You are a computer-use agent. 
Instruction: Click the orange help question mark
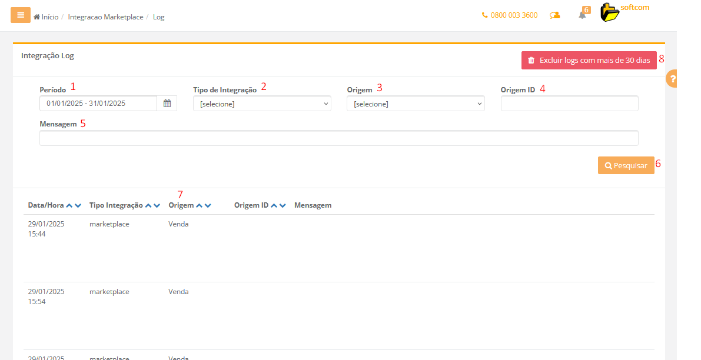click(x=673, y=79)
